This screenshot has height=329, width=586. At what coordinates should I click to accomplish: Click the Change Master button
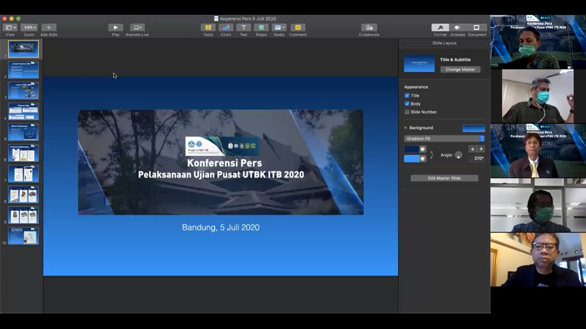pos(460,69)
